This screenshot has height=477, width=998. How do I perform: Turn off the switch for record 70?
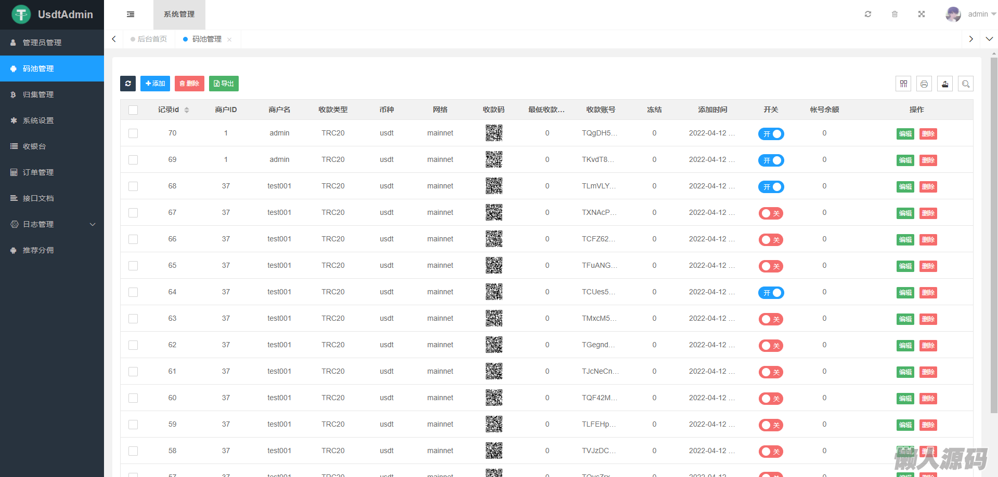point(771,134)
